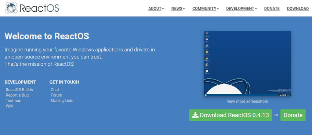Screen dimensions: 312x135
Task: Go to the Forum link
Action: 56,95
